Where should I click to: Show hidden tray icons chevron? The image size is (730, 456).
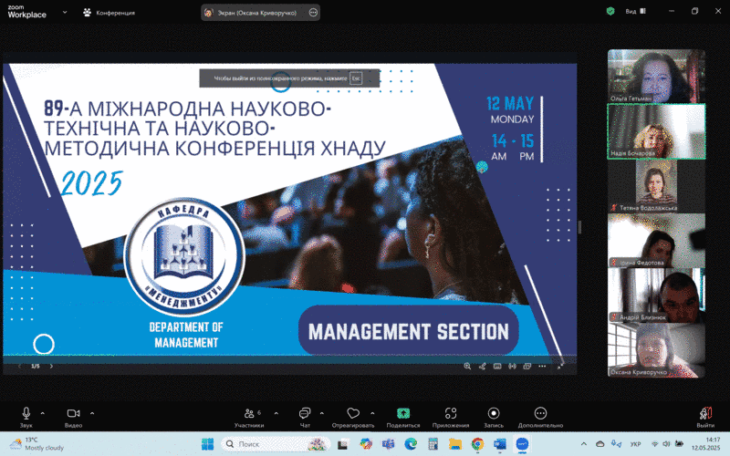tap(584, 444)
